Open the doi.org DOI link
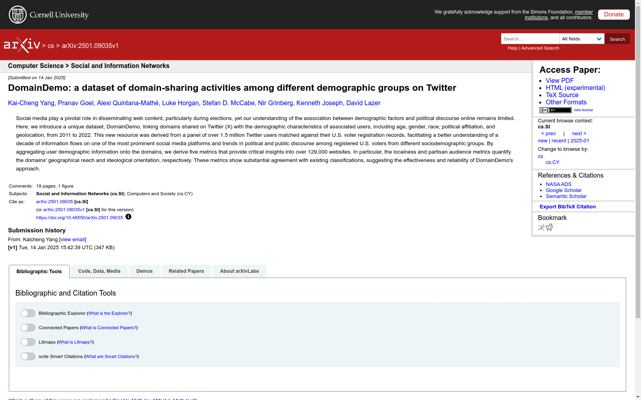Image resolution: width=641 pixels, height=400 pixels. (x=79, y=218)
